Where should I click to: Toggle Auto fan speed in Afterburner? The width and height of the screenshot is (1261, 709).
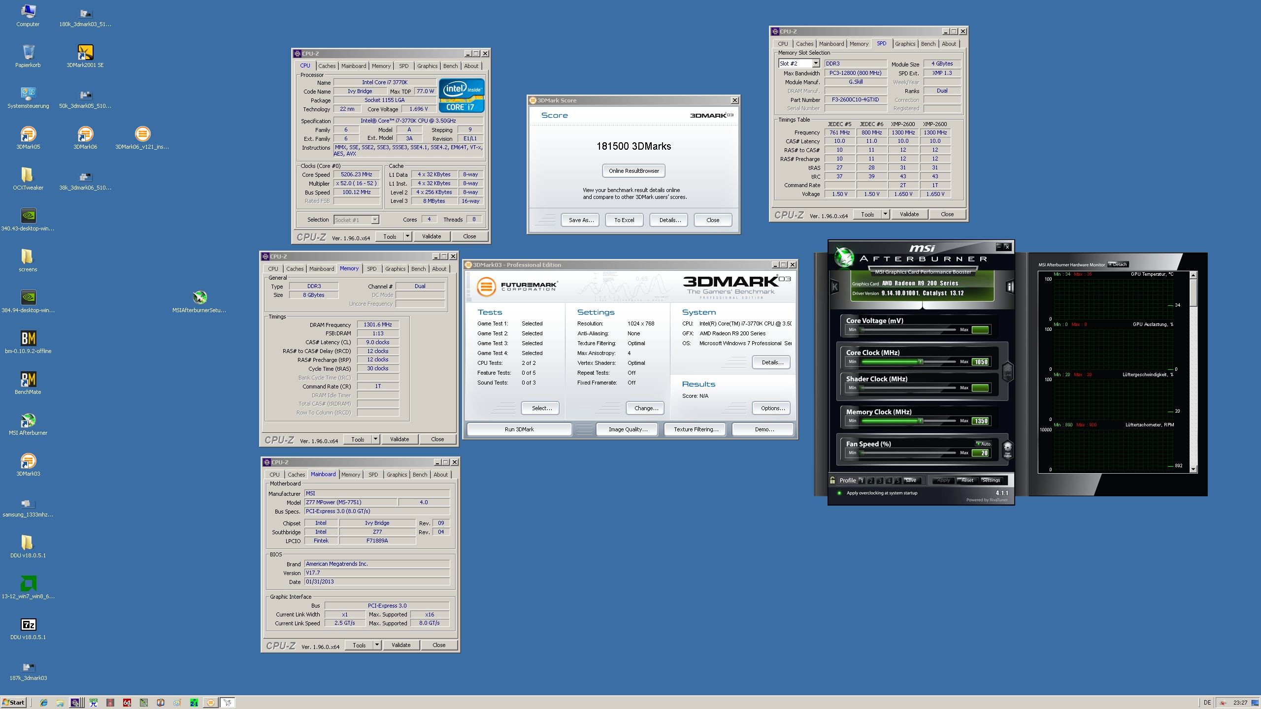point(983,444)
